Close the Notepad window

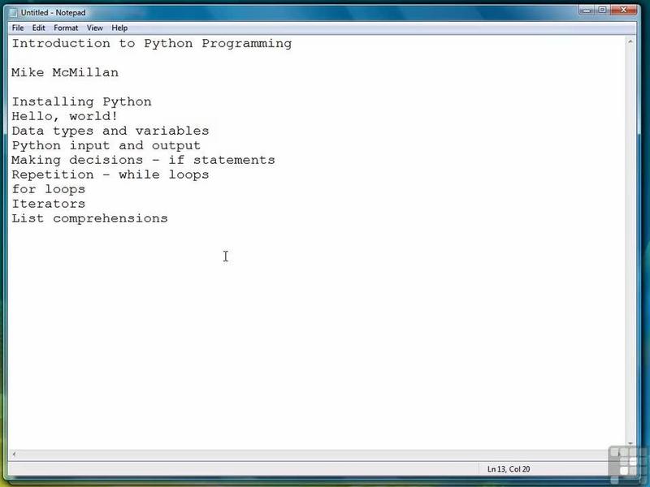(623, 10)
